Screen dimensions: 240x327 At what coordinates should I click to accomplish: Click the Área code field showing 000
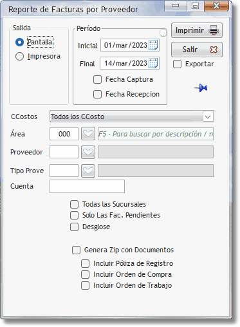(x=64, y=134)
